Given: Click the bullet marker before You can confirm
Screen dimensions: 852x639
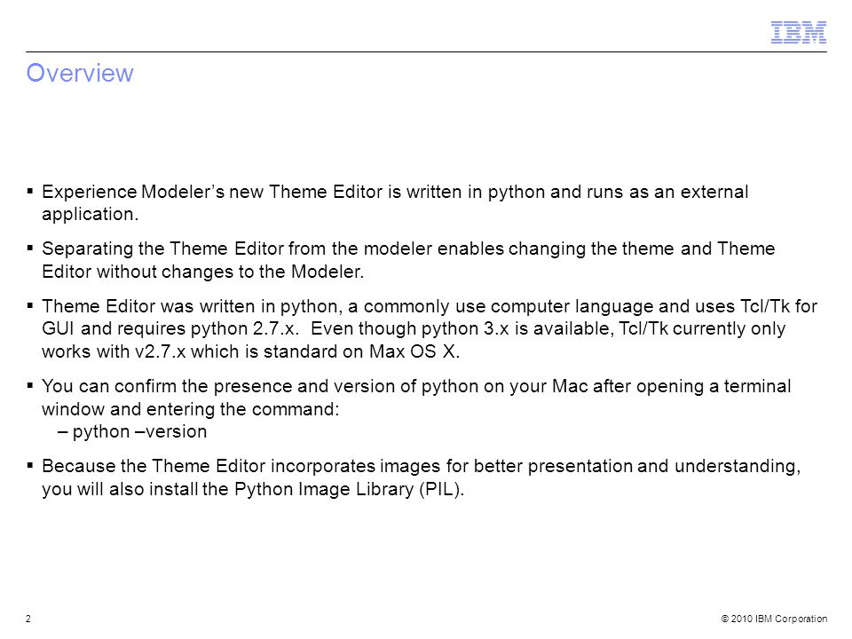Looking at the screenshot, I should (30, 386).
